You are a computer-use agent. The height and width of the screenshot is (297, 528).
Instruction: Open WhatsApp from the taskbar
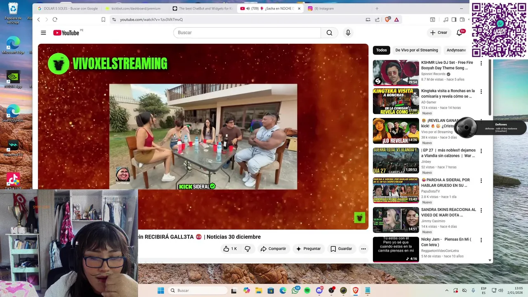point(295,290)
